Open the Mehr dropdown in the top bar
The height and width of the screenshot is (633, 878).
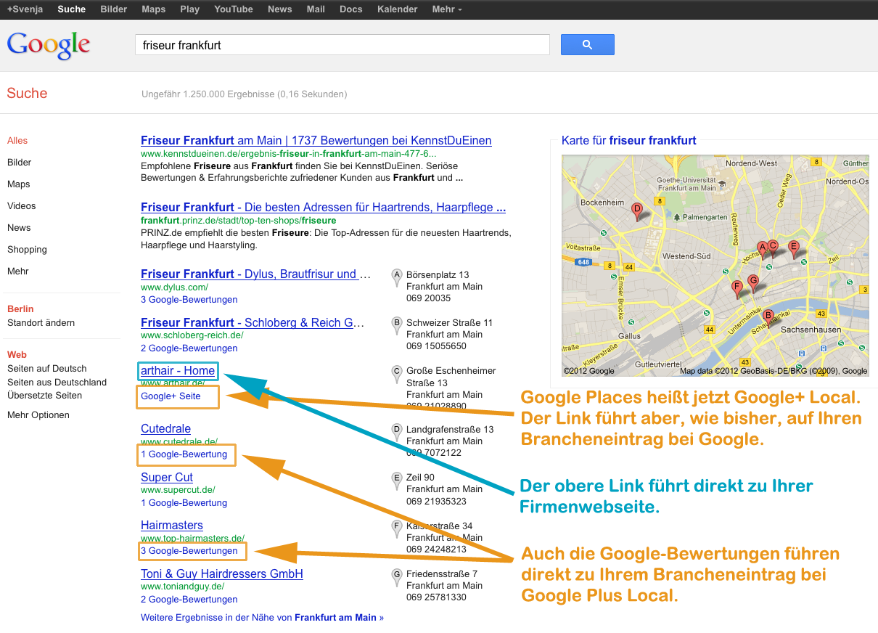[x=447, y=9]
